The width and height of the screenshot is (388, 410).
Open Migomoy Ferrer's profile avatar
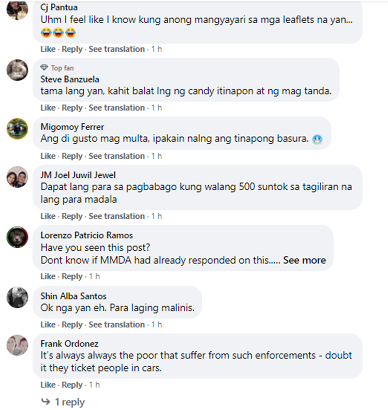(17, 129)
